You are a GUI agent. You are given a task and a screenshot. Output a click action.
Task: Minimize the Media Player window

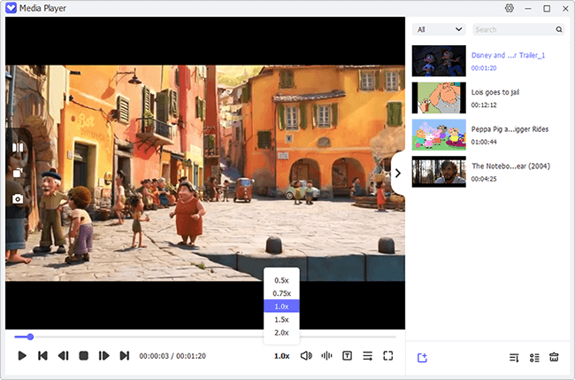[x=528, y=9]
